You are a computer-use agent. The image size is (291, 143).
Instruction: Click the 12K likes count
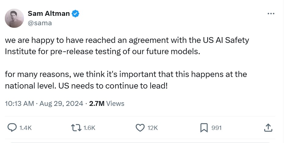click(153, 128)
